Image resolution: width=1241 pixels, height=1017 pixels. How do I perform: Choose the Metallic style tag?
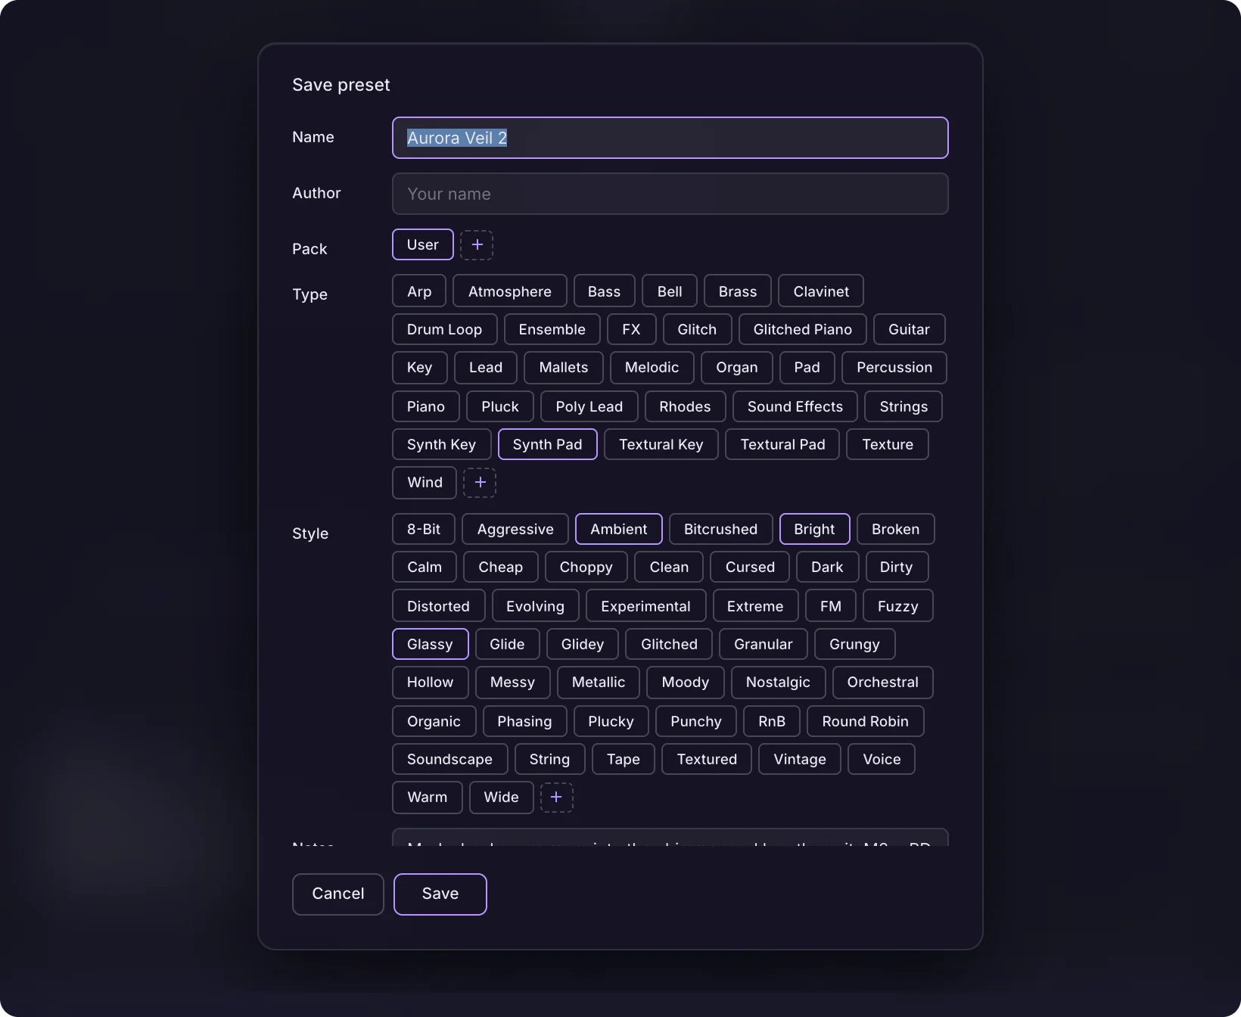(x=598, y=682)
